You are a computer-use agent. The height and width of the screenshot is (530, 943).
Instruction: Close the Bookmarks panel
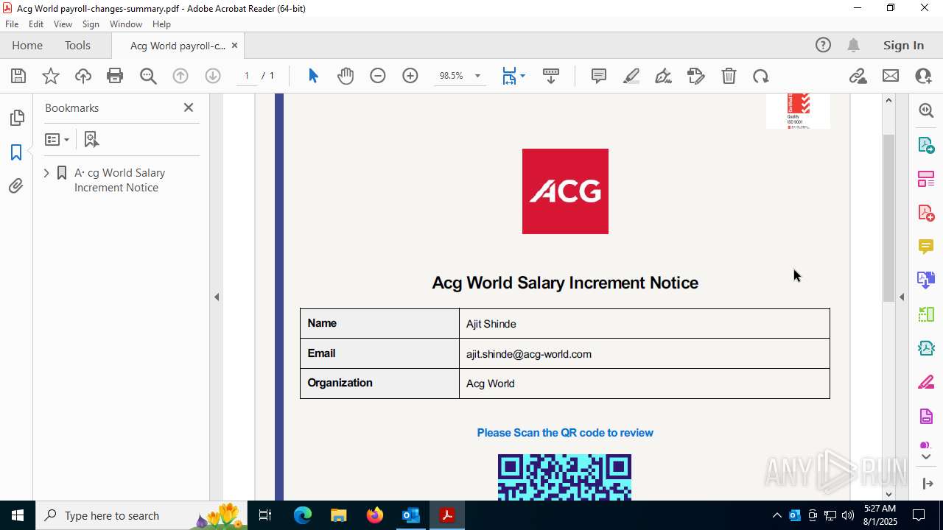click(x=189, y=107)
